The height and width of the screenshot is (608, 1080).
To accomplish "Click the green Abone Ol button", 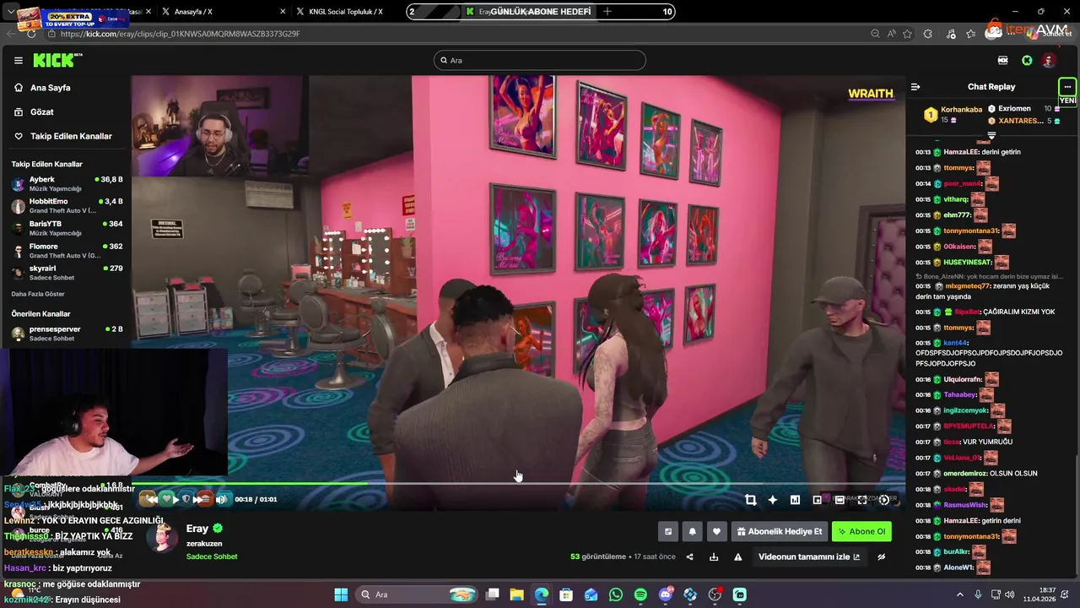I will pos(861,531).
